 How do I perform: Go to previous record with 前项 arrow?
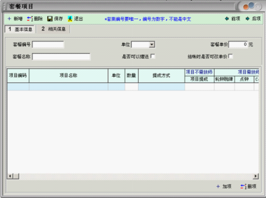[x=227, y=19]
